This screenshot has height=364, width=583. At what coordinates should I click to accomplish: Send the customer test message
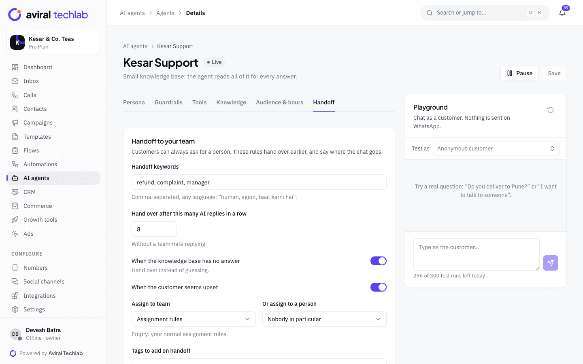pos(551,263)
